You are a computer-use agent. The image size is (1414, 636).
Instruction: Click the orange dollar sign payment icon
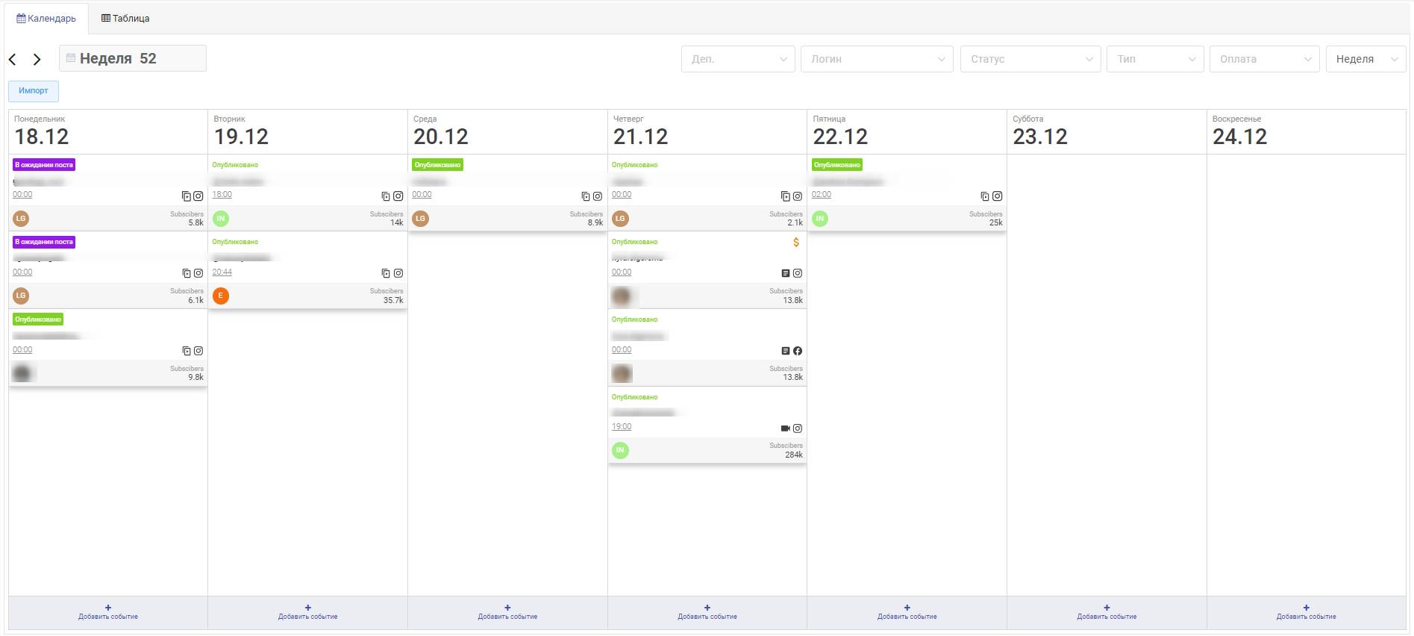(796, 243)
